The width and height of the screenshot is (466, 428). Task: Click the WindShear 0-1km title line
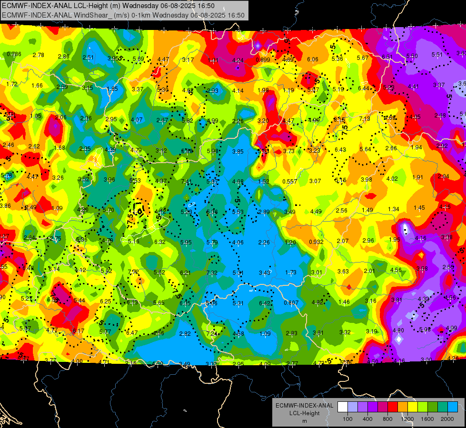tap(123, 15)
